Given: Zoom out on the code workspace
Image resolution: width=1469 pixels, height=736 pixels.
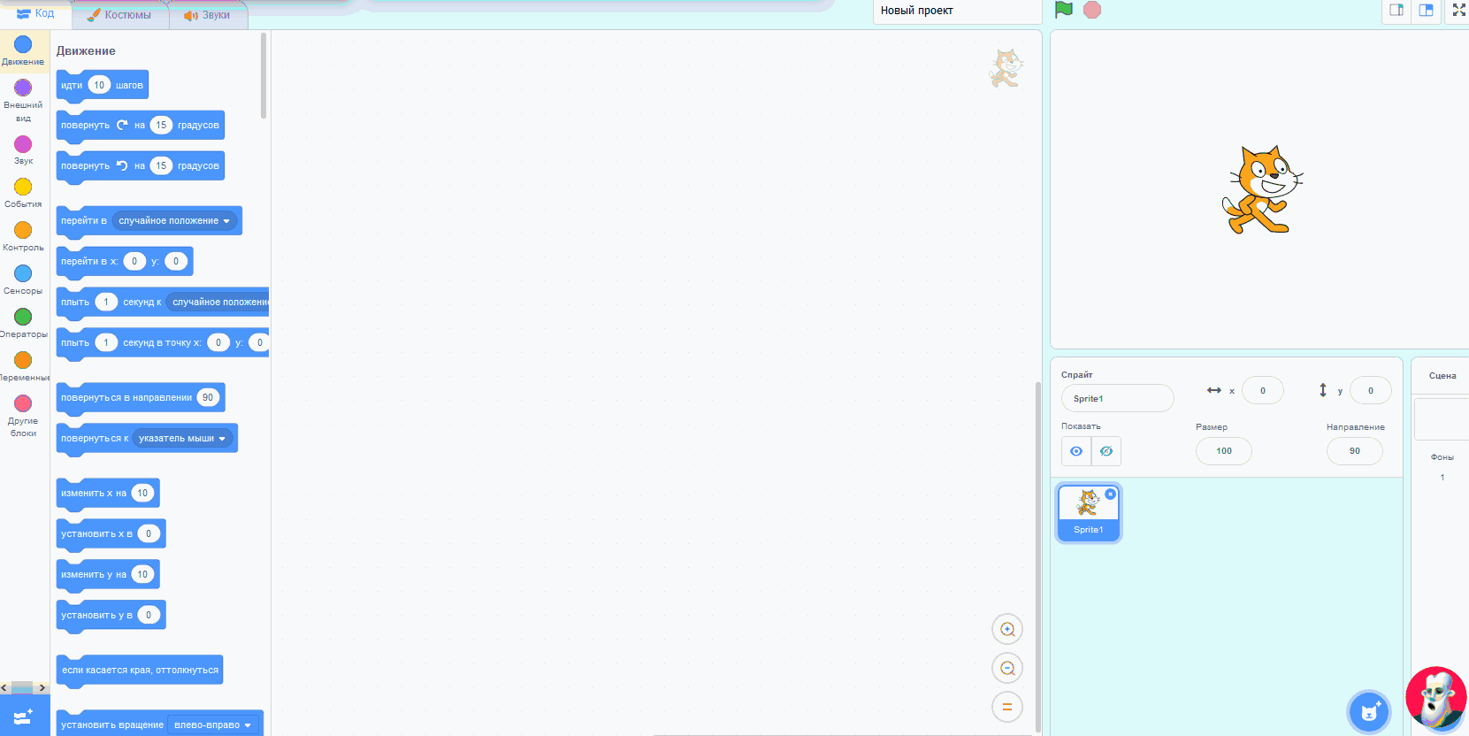Looking at the screenshot, I should coord(1006,668).
